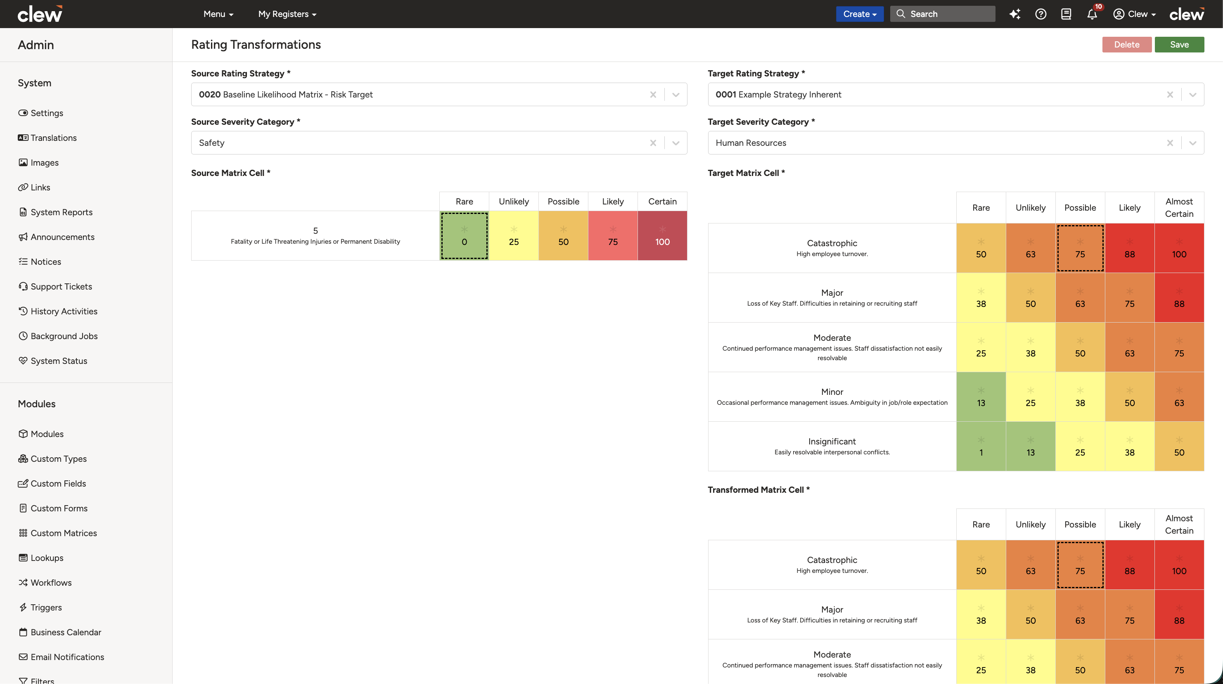Select target cell Catastrophic Almost Certain 100
1223x684 pixels.
1179,248
